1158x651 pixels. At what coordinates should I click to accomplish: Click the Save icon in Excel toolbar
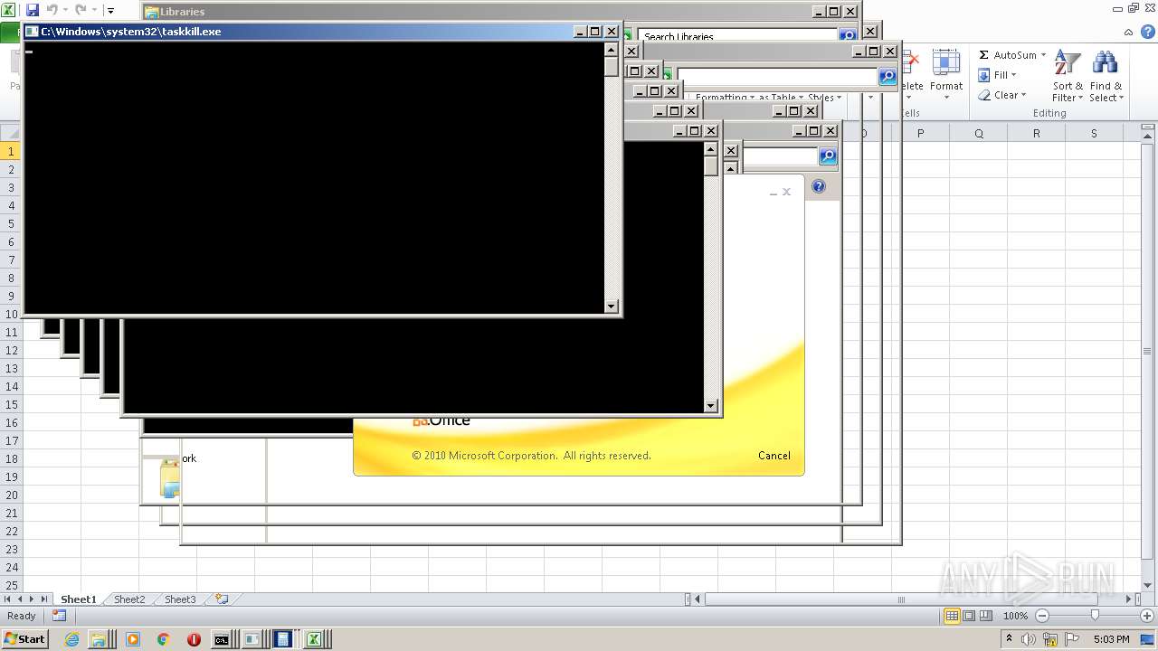[x=33, y=10]
